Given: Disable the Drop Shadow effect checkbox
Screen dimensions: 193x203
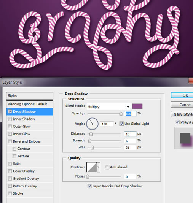Looking at the screenshot, I should 10,111.
